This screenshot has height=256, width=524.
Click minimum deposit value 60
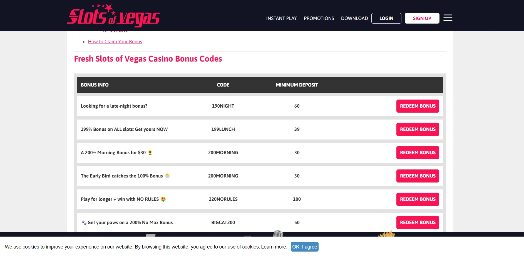[297, 106]
